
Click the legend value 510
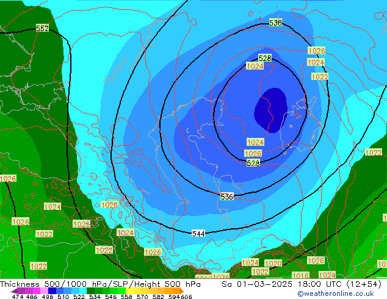(x=63, y=297)
